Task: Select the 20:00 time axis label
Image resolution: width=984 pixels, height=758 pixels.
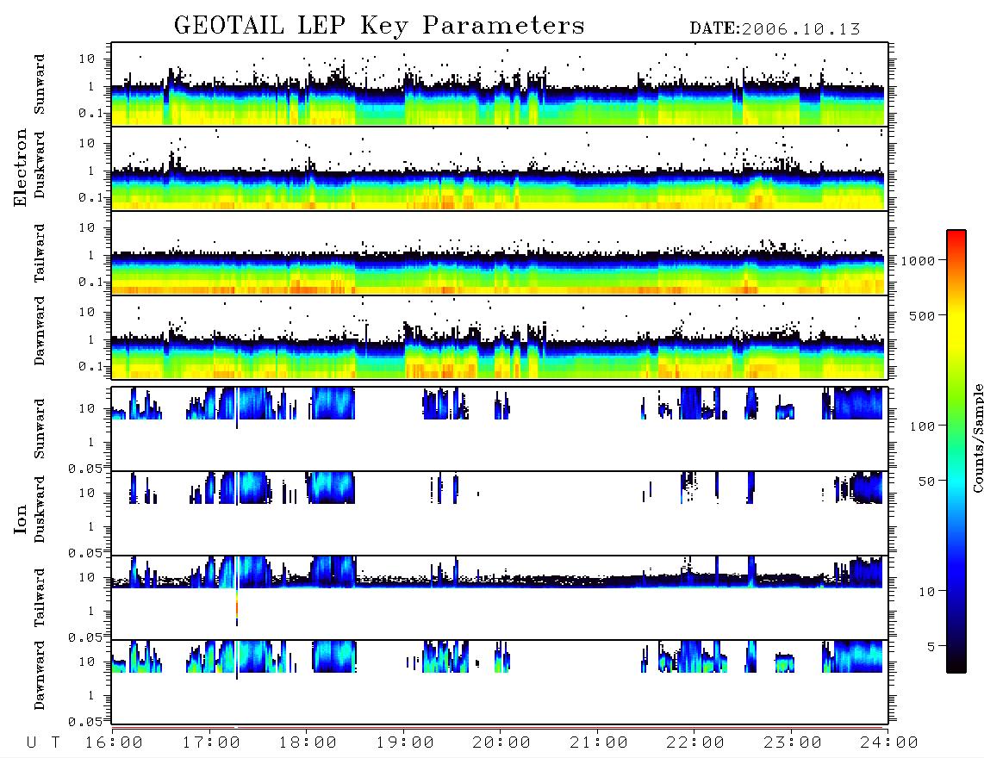Action: (501, 743)
